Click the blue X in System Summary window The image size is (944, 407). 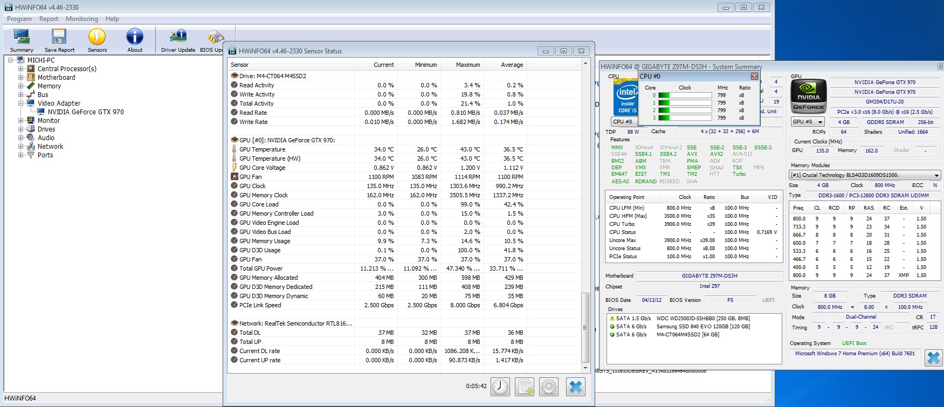934,358
